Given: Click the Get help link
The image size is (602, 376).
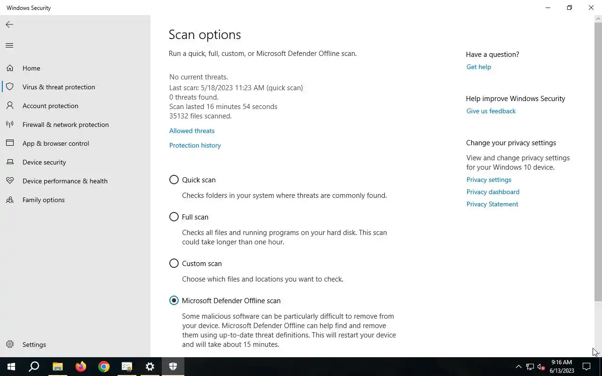Looking at the screenshot, I should [x=478, y=67].
